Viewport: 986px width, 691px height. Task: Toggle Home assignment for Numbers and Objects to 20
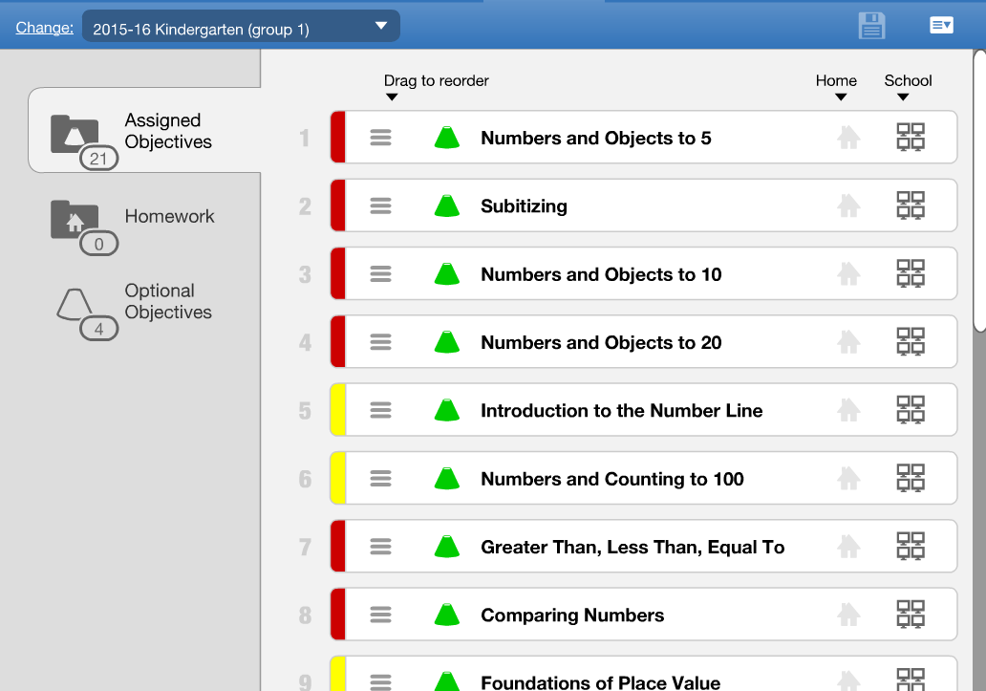pos(847,342)
